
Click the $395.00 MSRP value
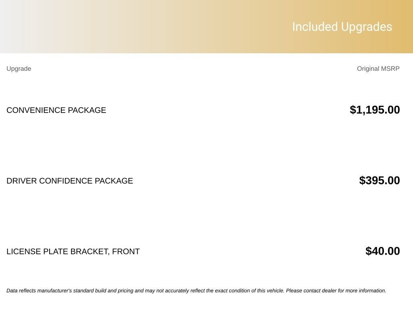click(379, 180)
